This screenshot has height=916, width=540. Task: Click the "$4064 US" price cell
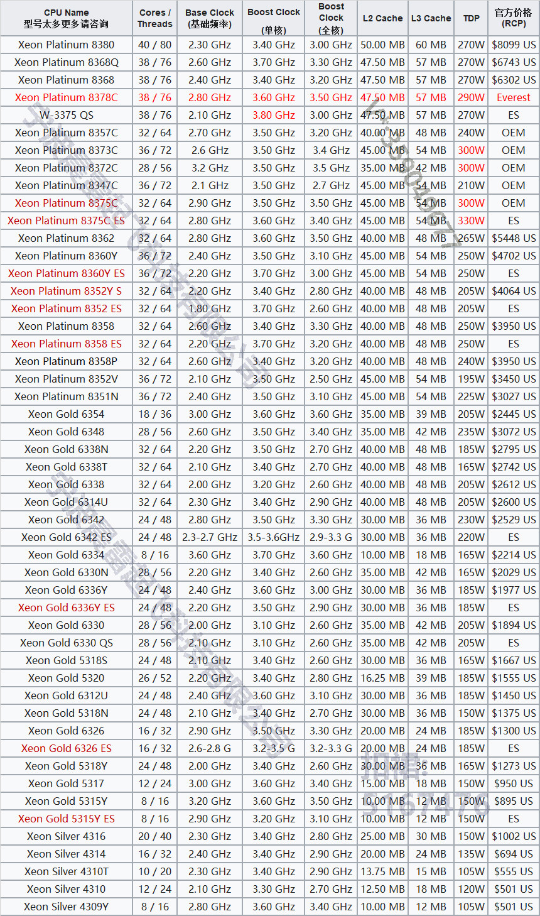point(514,291)
